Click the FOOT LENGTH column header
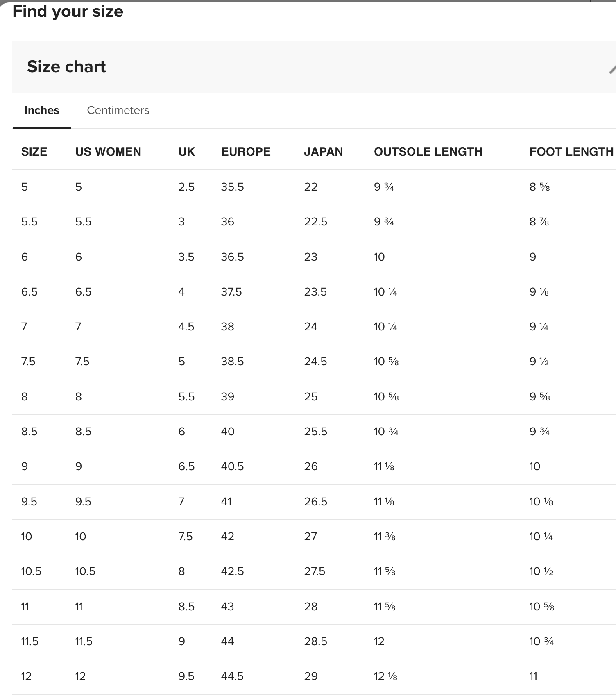The image size is (616, 696). point(571,152)
